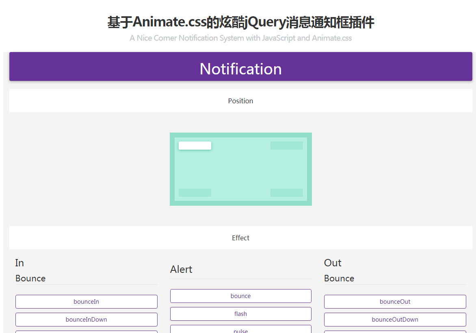Select the top-left notification position
The width and height of the screenshot is (476, 333).
(x=195, y=146)
